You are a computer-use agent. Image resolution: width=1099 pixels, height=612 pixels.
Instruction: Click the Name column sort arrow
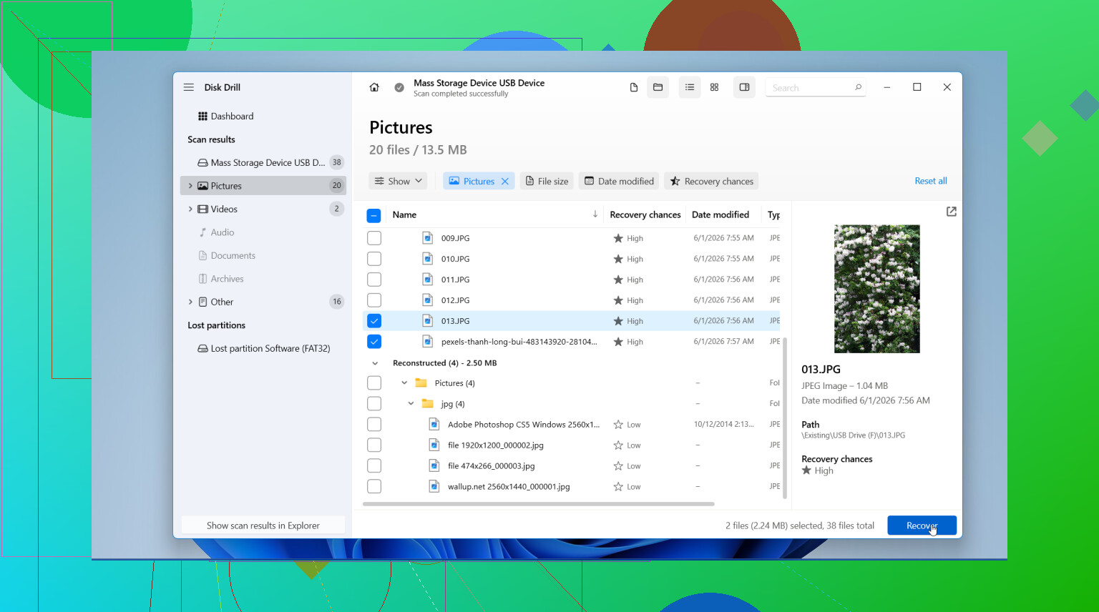point(595,214)
